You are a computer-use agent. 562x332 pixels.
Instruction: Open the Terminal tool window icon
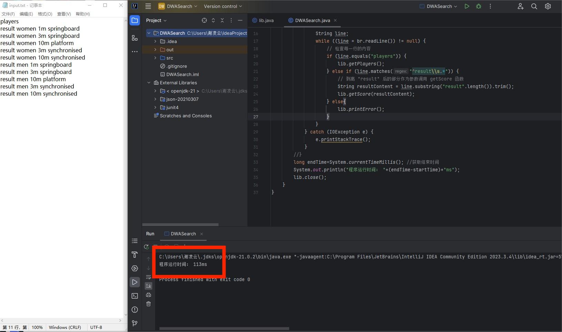(x=135, y=296)
